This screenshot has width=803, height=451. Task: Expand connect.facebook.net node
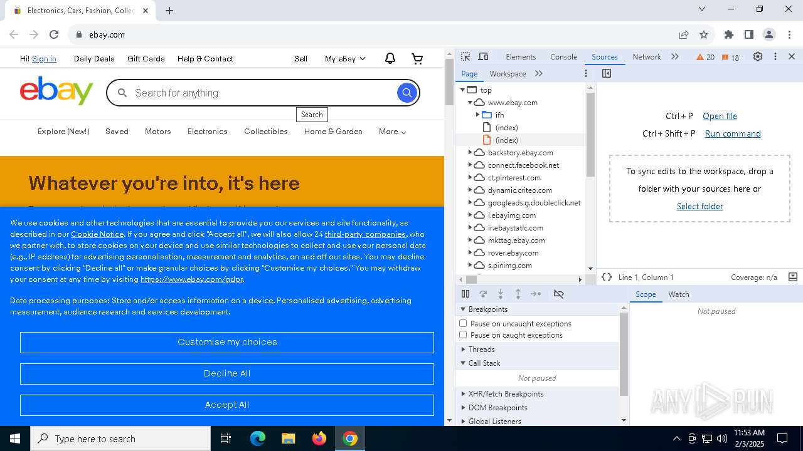[x=470, y=165]
